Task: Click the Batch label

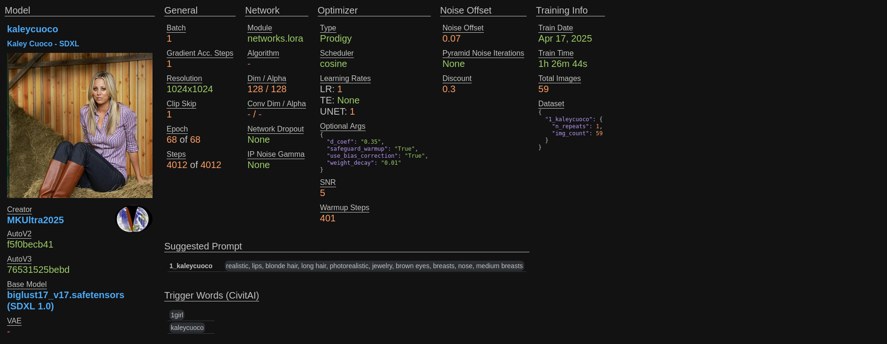Action: coord(176,28)
